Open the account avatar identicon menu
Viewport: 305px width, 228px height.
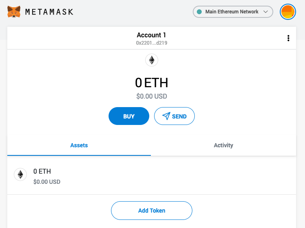[288, 12]
